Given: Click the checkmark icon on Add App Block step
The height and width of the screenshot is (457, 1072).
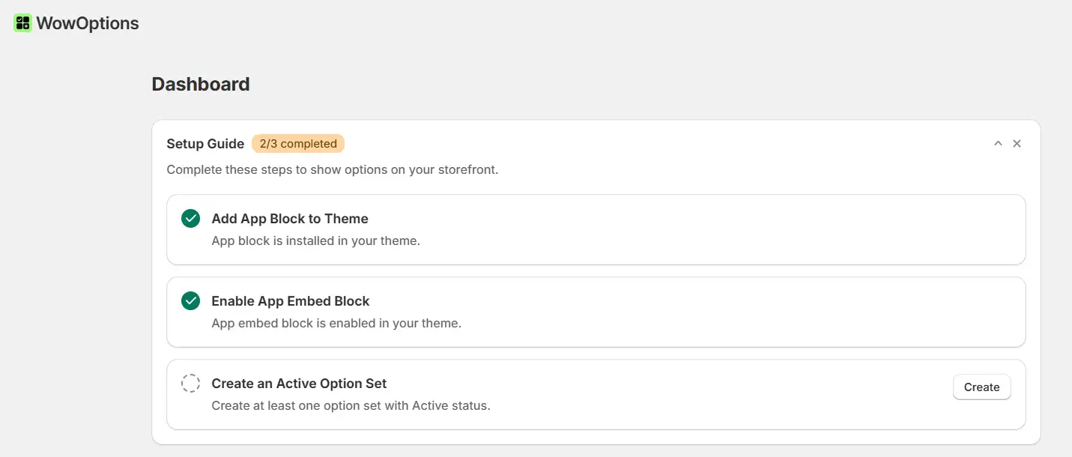Looking at the screenshot, I should 190,218.
